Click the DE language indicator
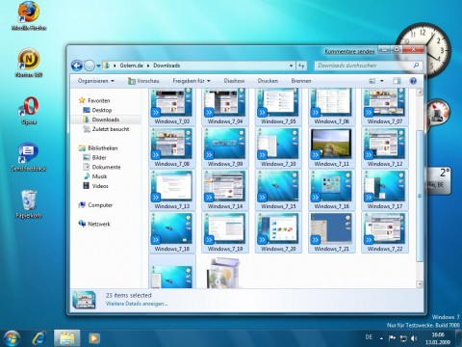The image size is (462, 347). coord(369,337)
